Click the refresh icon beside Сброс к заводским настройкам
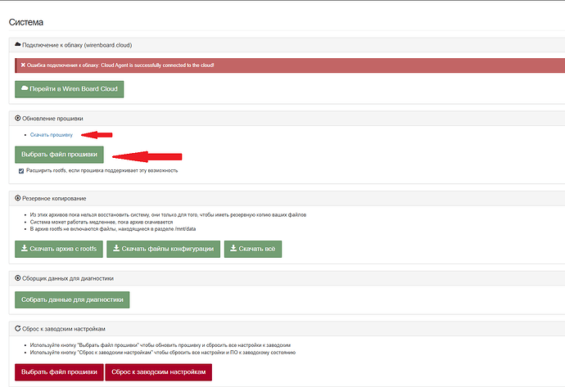The width and height of the screenshot is (565, 387). point(18,328)
